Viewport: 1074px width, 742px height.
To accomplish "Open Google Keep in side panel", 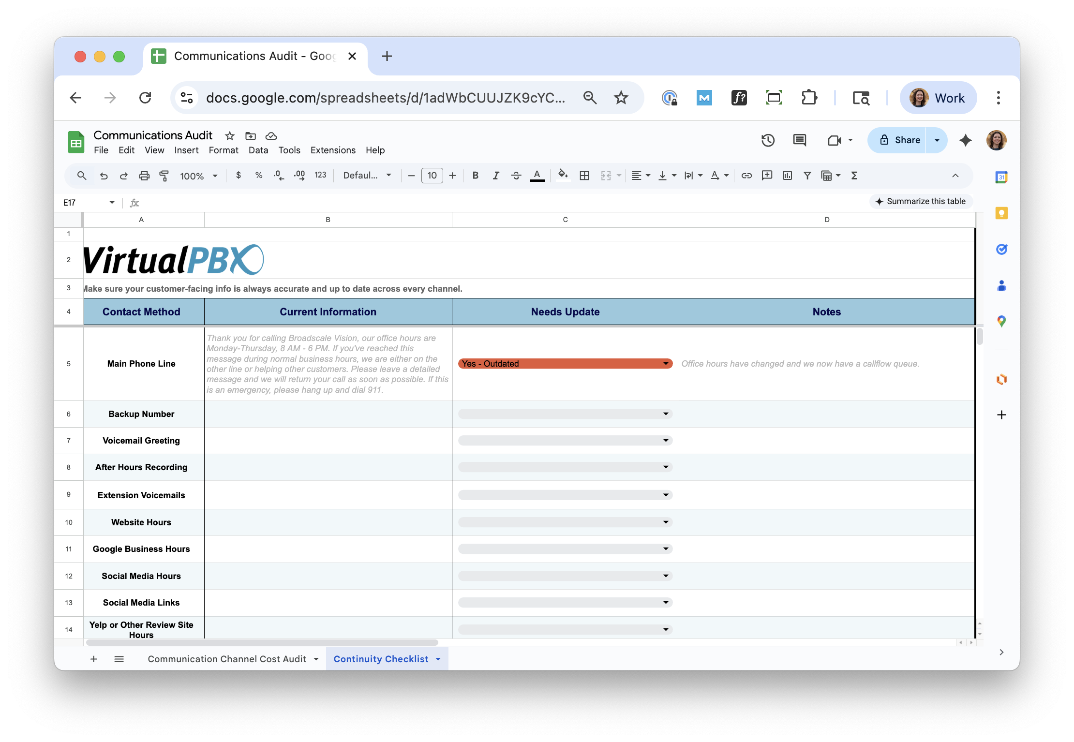I will (1001, 213).
